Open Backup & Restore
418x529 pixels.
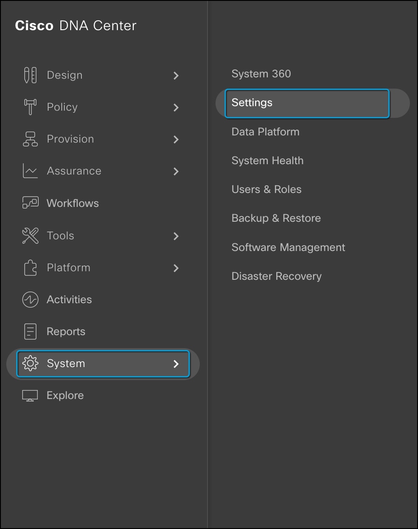[276, 218]
